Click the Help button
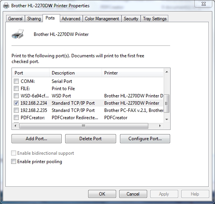The width and height of the screenshot is (215, 204). click(x=195, y=194)
